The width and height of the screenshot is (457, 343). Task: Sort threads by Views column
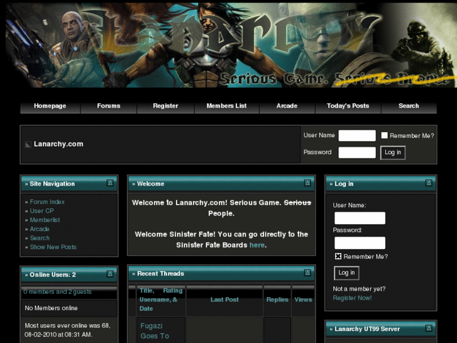(303, 300)
